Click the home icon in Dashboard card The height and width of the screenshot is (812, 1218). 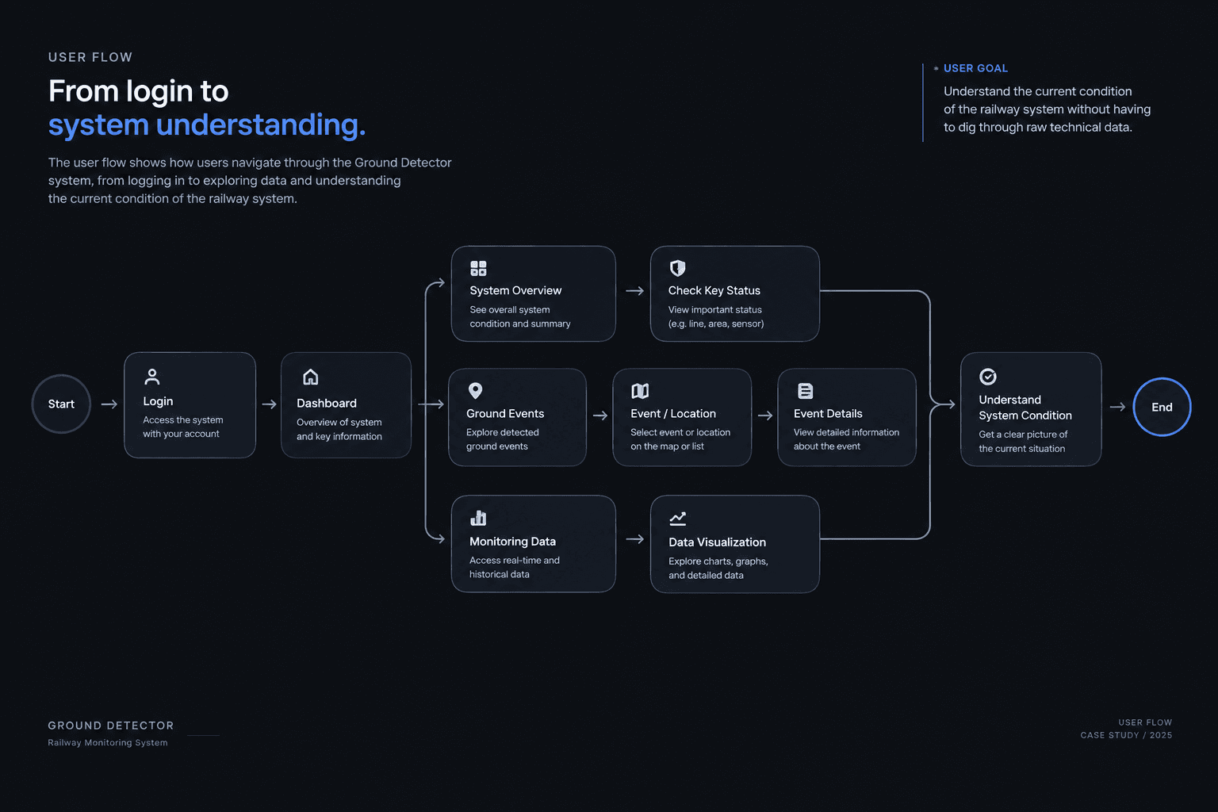[311, 377]
